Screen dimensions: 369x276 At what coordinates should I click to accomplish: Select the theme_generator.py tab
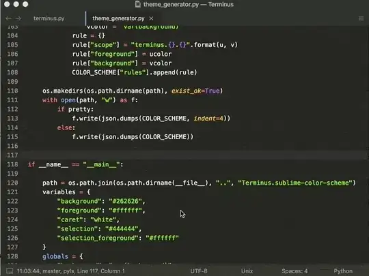tap(118, 18)
